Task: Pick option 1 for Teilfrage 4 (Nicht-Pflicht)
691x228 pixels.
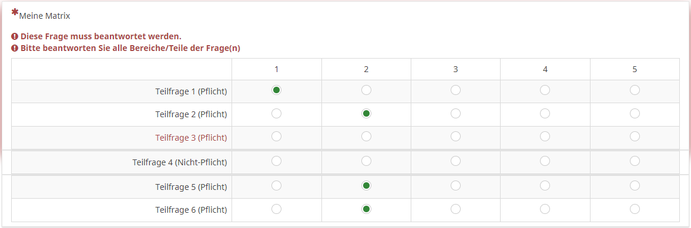Action: (x=276, y=161)
